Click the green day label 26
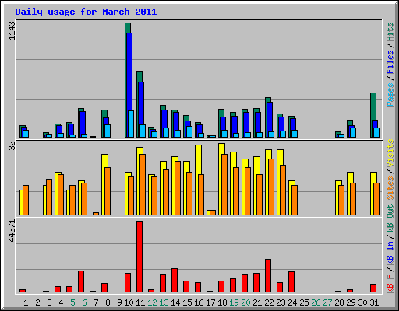The image size is (399, 311). pyautogui.click(x=316, y=302)
